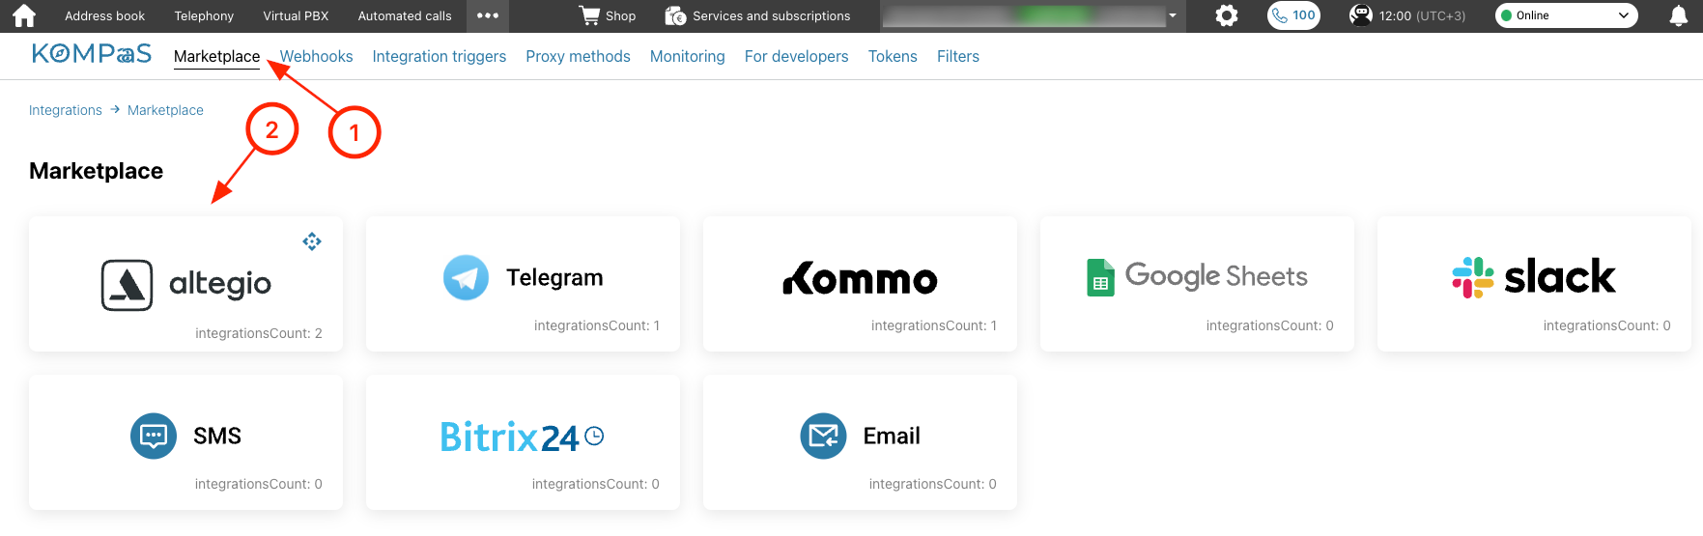
Task: Click Kommo's integrationsCount: 1 text
Action: coord(934,325)
